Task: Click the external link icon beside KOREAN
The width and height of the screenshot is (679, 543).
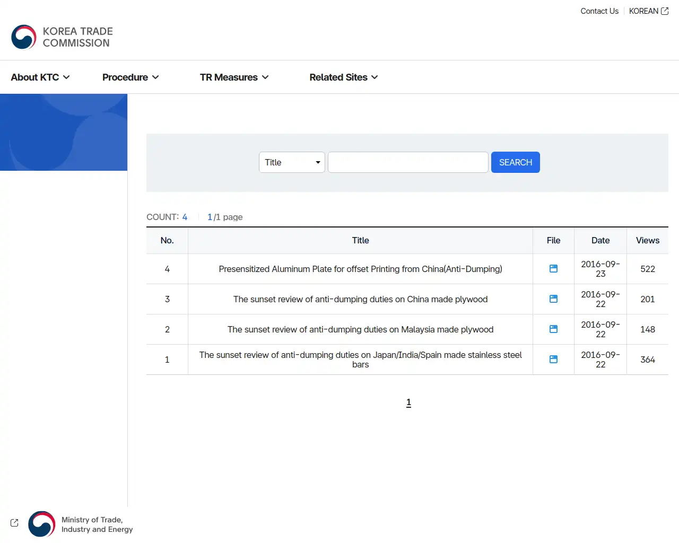Action: click(x=665, y=11)
